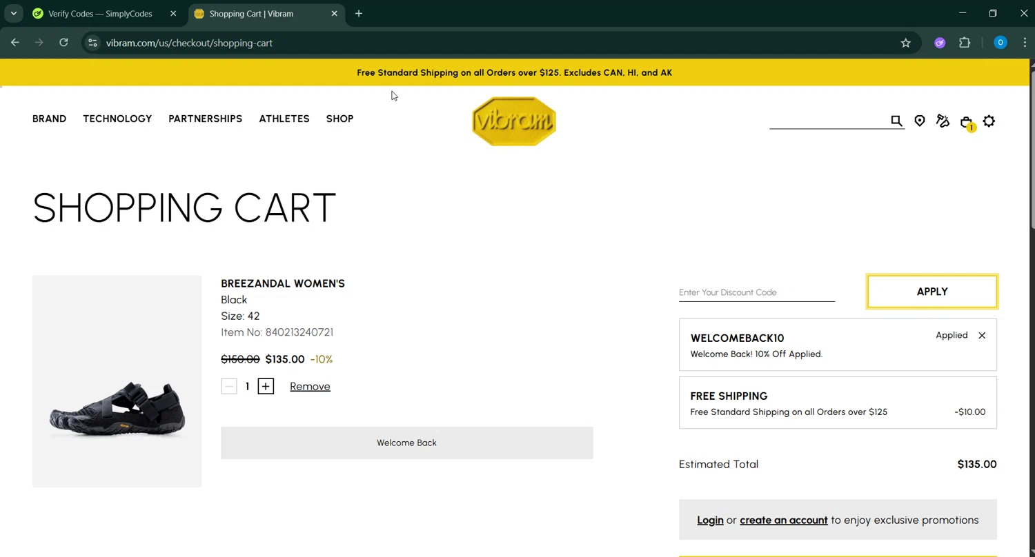1035x557 pixels.
Task: Click the Vibram yellow logo
Action: click(514, 121)
